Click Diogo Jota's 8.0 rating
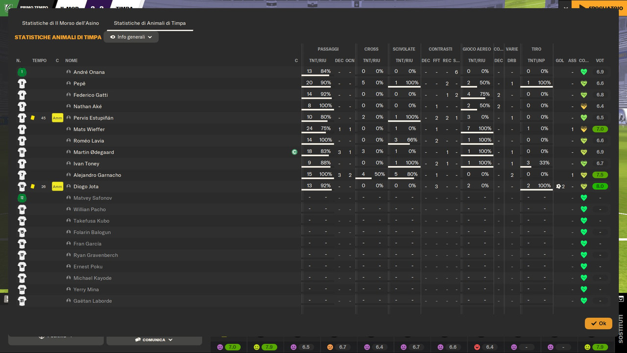 (x=600, y=186)
